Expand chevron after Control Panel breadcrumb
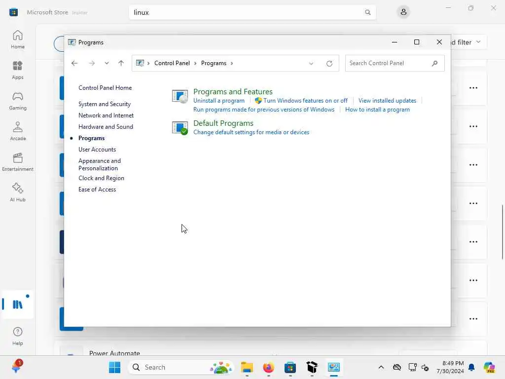This screenshot has height=379, width=505. click(195, 64)
